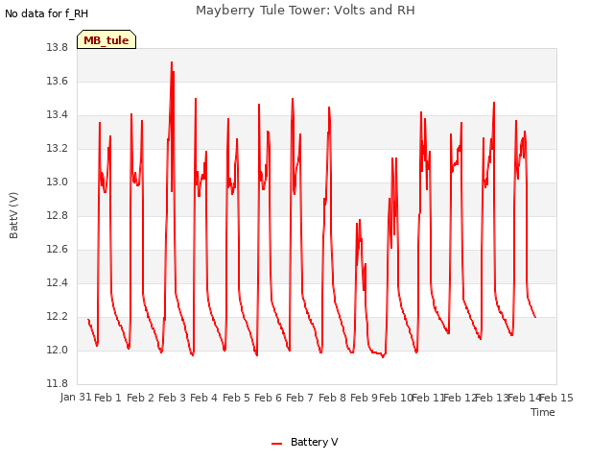The height and width of the screenshot is (461, 614).
Task: Click the 13.0 y-axis tick value
Action: 58,182
